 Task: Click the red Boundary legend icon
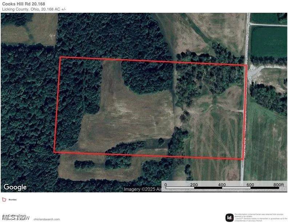click(4, 200)
